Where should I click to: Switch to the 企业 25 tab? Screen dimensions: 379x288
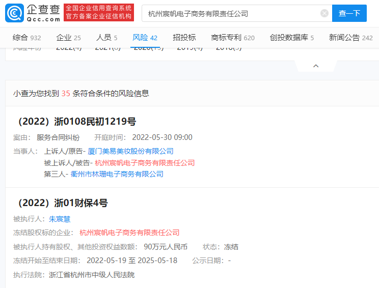[68, 38]
